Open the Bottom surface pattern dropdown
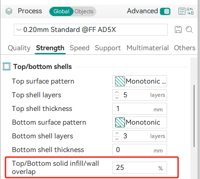The image size is (200, 179). coord(140,122)
